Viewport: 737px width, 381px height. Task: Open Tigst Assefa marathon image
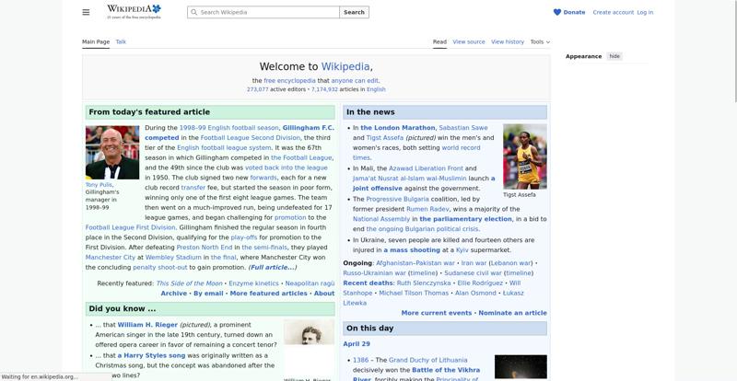point(524,156)
